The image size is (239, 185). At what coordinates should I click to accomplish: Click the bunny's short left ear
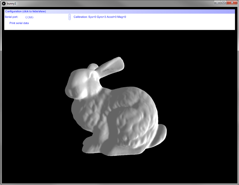[x=92, y=66]
